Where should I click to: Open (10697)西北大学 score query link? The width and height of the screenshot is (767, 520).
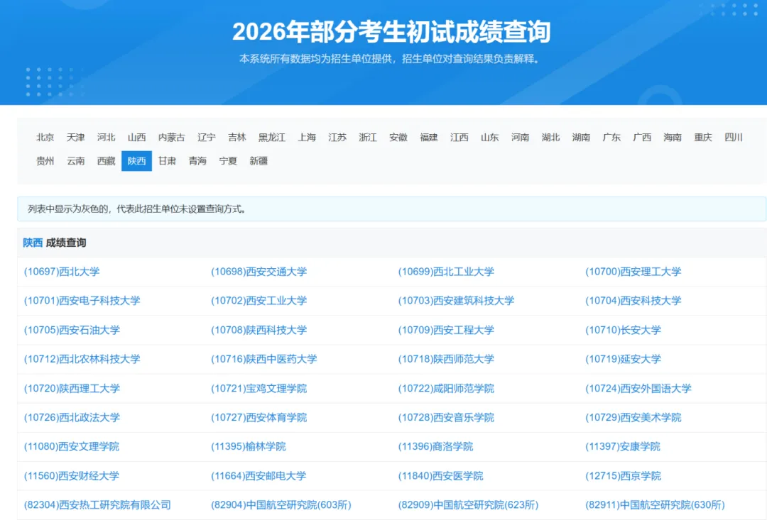[62, 272]
